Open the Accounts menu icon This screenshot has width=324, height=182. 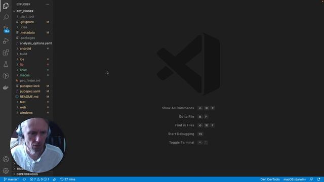coord(6,159)
